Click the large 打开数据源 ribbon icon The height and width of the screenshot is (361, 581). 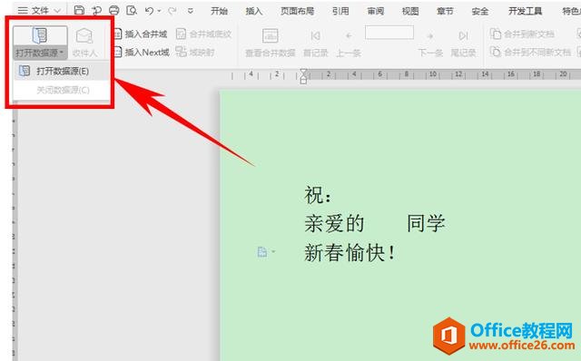pyautogui.click(x=40, y=35)
